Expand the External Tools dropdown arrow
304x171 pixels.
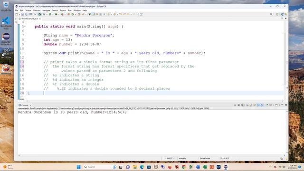coord(65,14)
